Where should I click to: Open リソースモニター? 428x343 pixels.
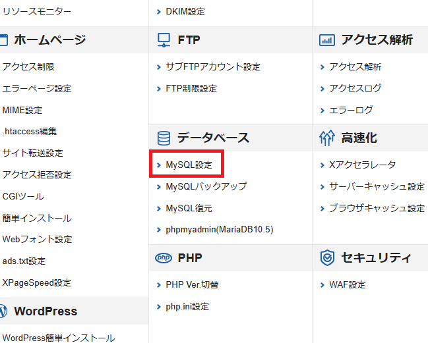(36, 11)
